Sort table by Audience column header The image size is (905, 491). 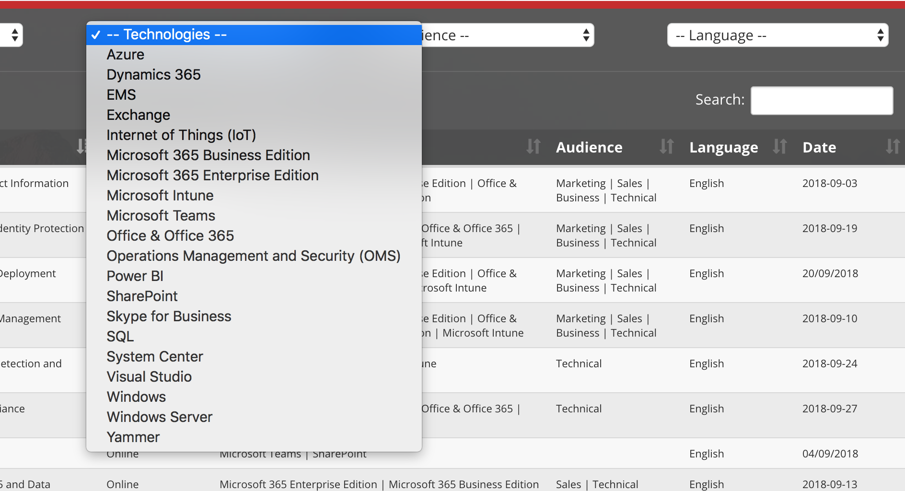pos(589,147)
